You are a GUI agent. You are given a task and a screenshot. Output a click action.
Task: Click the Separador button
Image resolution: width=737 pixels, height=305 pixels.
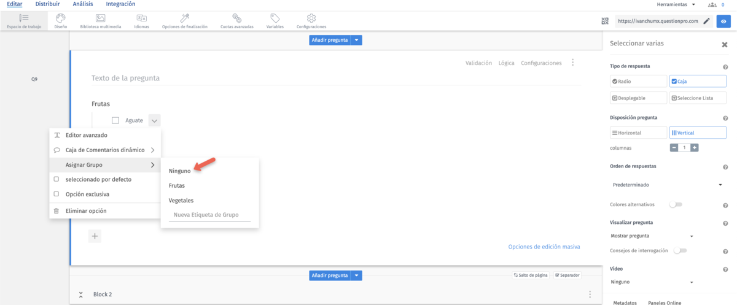coord(568,275)
